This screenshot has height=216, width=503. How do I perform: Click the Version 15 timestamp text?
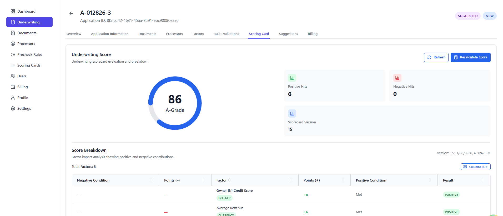(x=464, y=153)
